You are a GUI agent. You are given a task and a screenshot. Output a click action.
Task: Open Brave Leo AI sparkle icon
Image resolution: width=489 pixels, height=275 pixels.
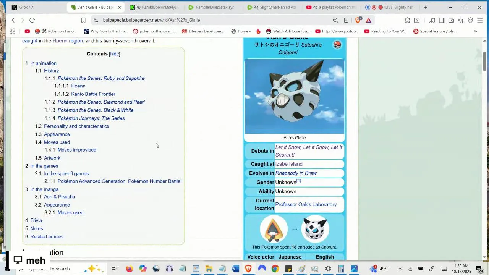coord(461,20)
